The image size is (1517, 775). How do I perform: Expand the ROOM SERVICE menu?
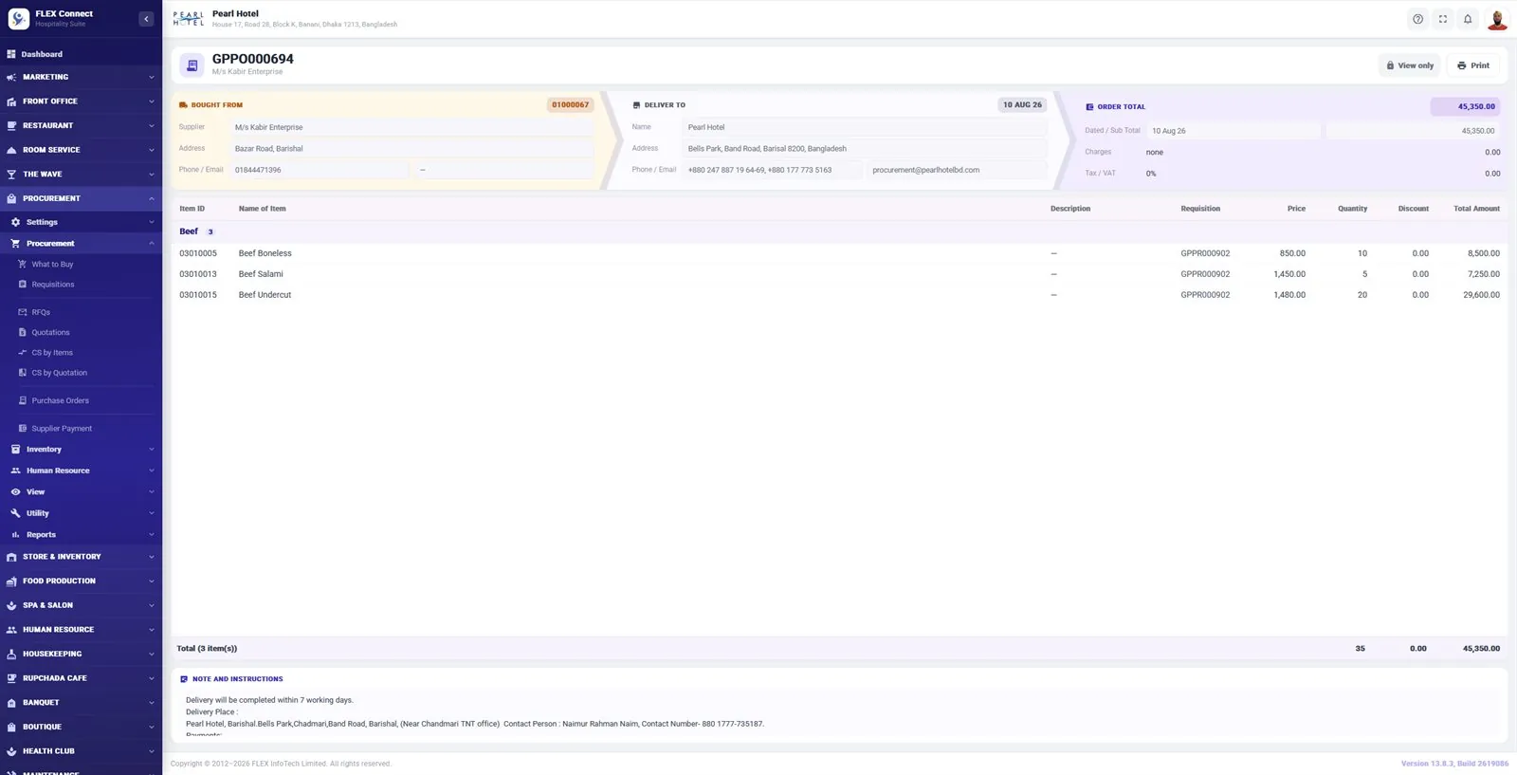tap(81, 150)
